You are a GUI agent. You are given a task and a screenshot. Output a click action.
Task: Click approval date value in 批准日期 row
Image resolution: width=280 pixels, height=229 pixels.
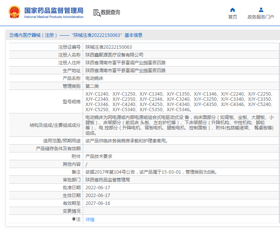[98, 188]
